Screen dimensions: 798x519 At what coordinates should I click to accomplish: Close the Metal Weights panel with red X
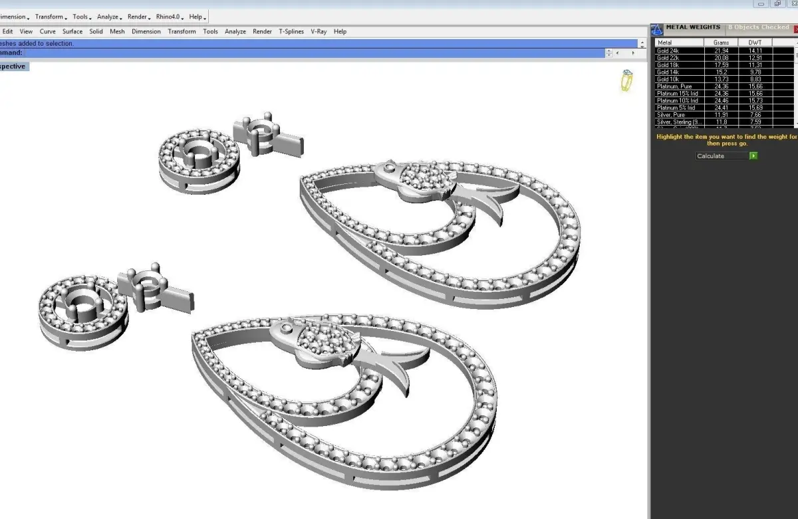(x=796, y=29)
